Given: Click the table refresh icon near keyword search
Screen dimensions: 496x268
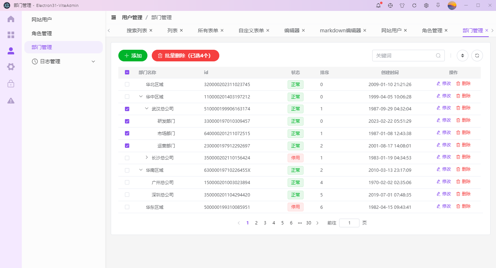Looking at the screenshot, I should click(477, 55).
